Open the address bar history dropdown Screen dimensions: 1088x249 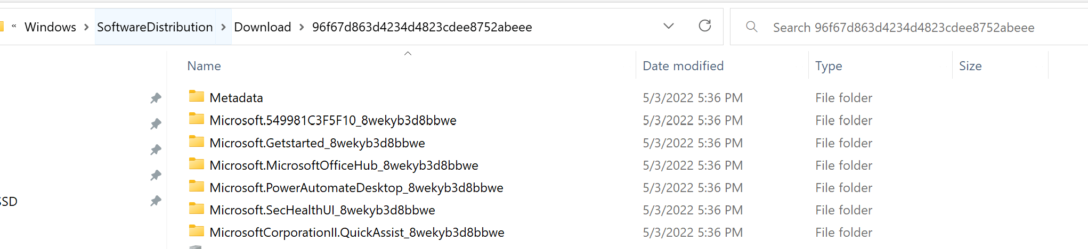tap(668, 26)
